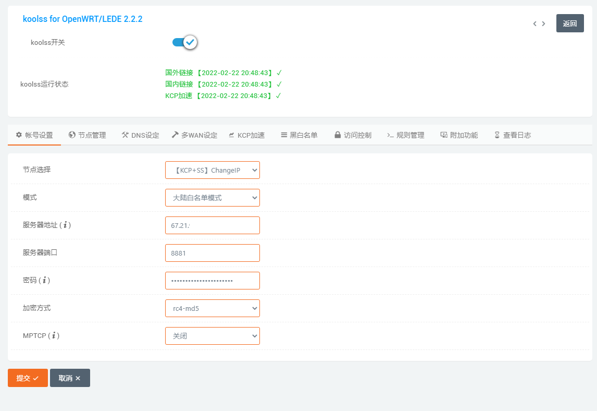
Task: Click the 国外链接 status line
Action: pos(223,73)
